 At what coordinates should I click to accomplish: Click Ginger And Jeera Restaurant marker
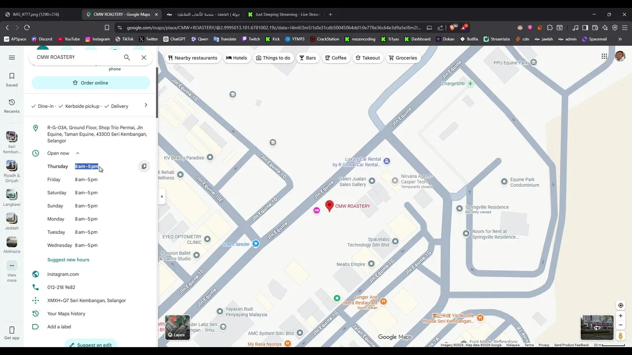point(383,301)
